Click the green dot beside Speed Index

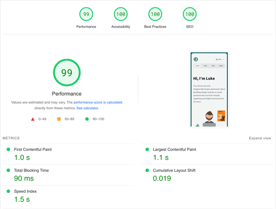(8, 191)
